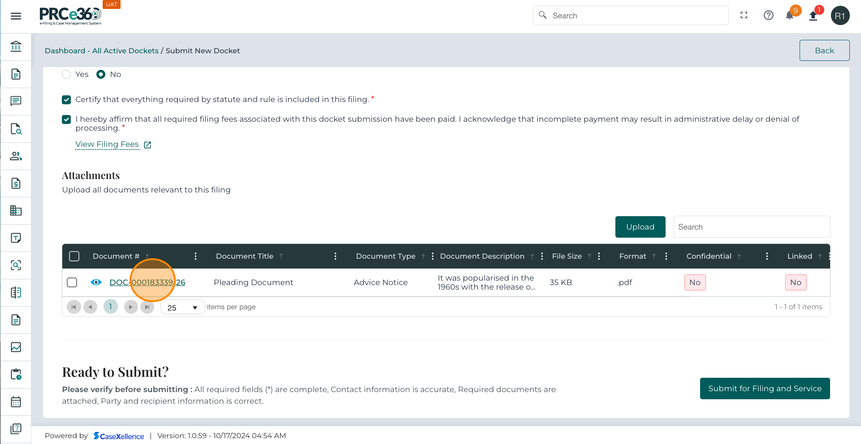This screenshot has height=444, width=861.
Task: Click the people/parties sidebar icon
Action: 16,156
